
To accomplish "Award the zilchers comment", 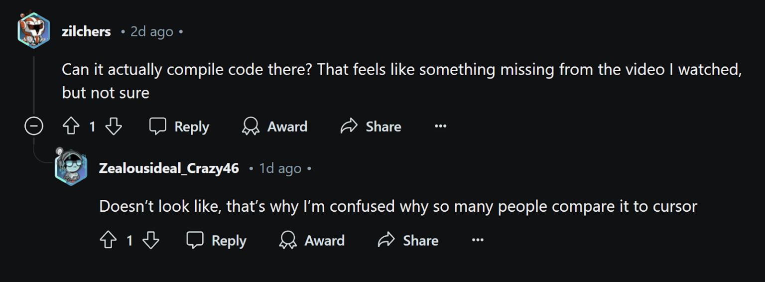I will coord(274,127).
